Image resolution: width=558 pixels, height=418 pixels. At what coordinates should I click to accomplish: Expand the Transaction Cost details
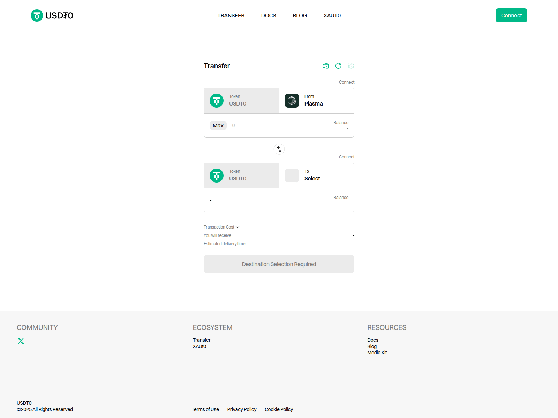pyautogui.click(x=221, y=227)
